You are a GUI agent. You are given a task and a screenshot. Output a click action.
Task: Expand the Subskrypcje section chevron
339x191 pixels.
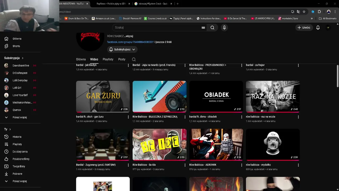[x=23, y=58]
